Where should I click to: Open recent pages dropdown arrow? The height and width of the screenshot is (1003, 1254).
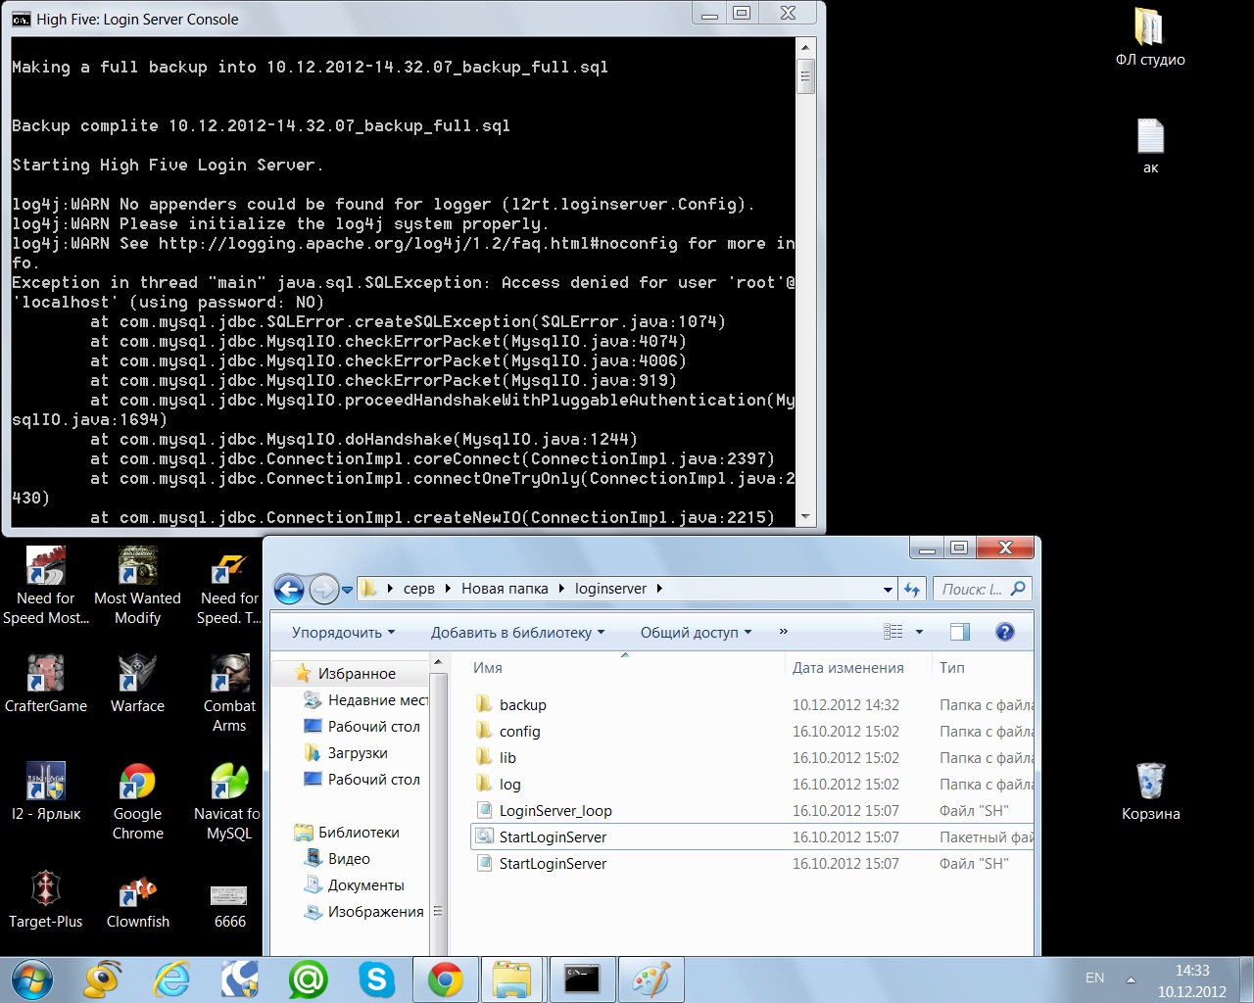click(347, 590)
